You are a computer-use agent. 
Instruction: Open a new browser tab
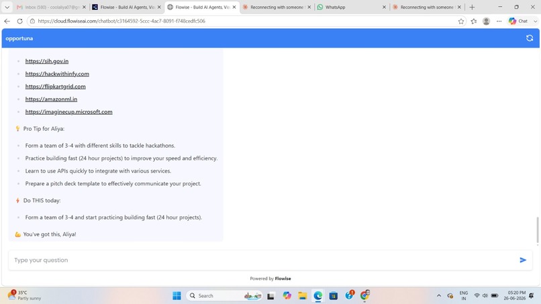(x=472, y=7)
